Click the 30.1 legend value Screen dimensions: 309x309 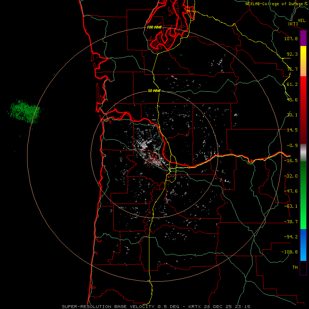tap(292, 115)
